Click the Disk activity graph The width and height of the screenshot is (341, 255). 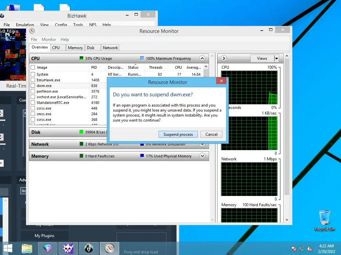(x=249, y=133)
